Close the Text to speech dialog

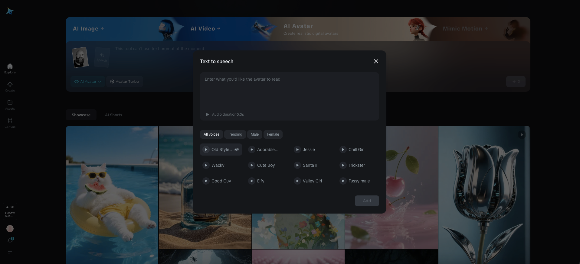[x=376, y=61]
